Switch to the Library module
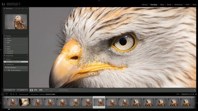This screenshot has width=198, height=111. (x=144, y=5)
